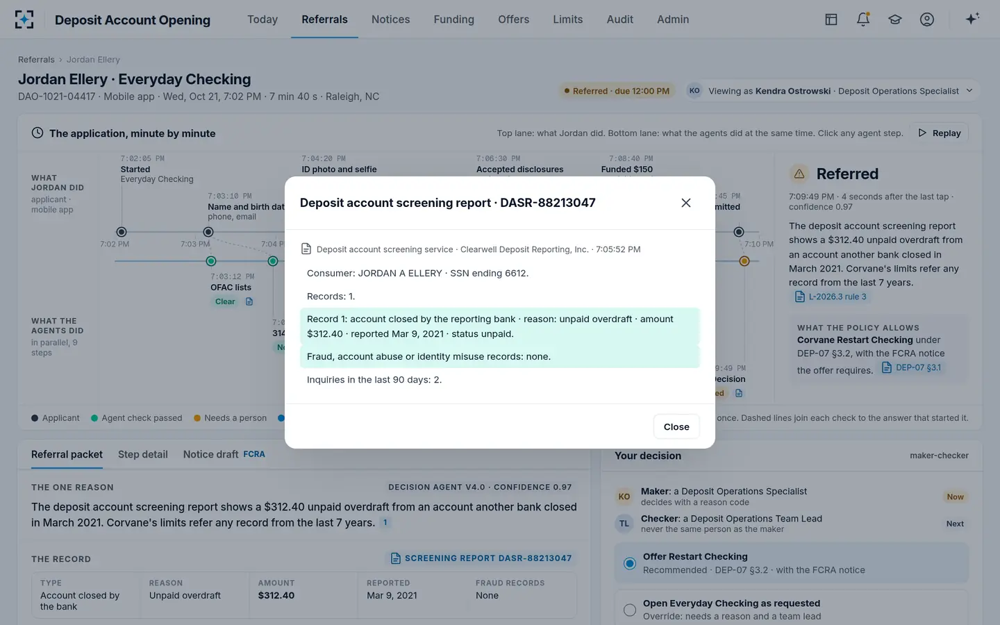Click the document icon beside the screening service line

[x=306, y=249]
